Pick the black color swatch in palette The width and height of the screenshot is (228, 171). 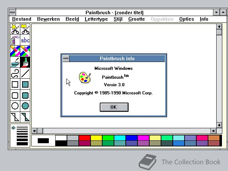pos(61,143)
